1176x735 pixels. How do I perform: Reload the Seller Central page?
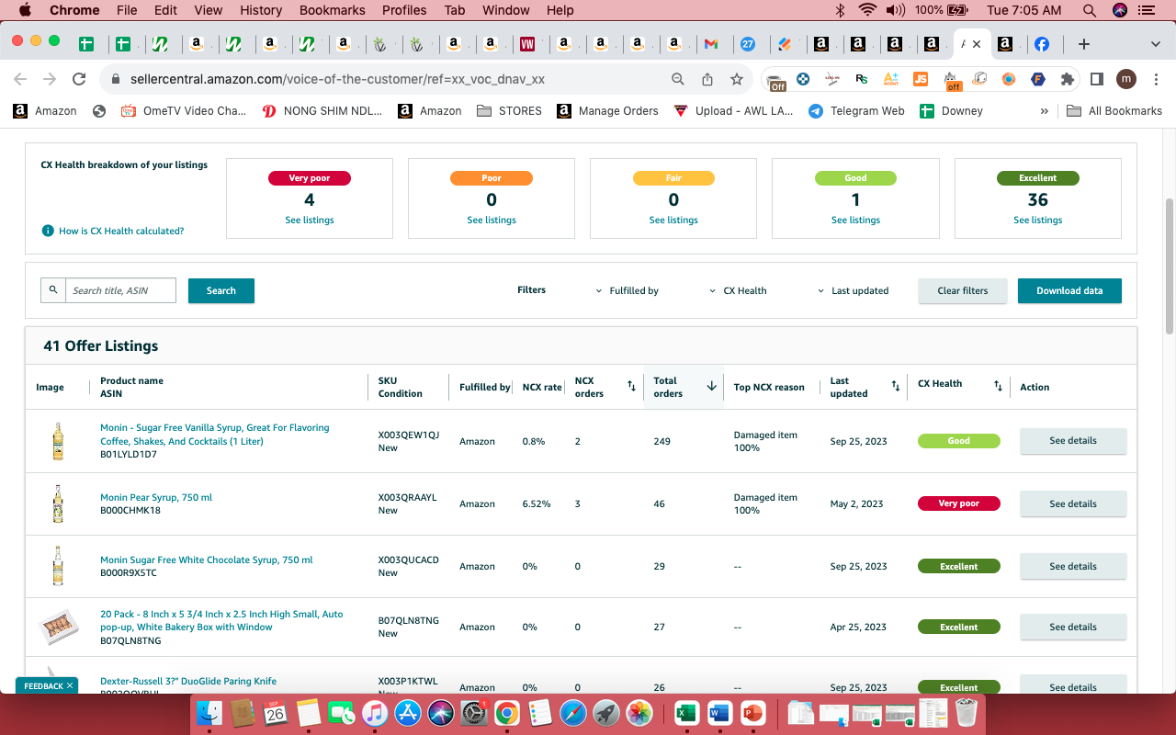(x=79, y=79)
